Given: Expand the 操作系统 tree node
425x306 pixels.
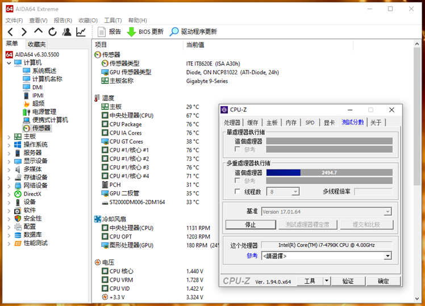Looking at the screenshot, I should (9, 145).
